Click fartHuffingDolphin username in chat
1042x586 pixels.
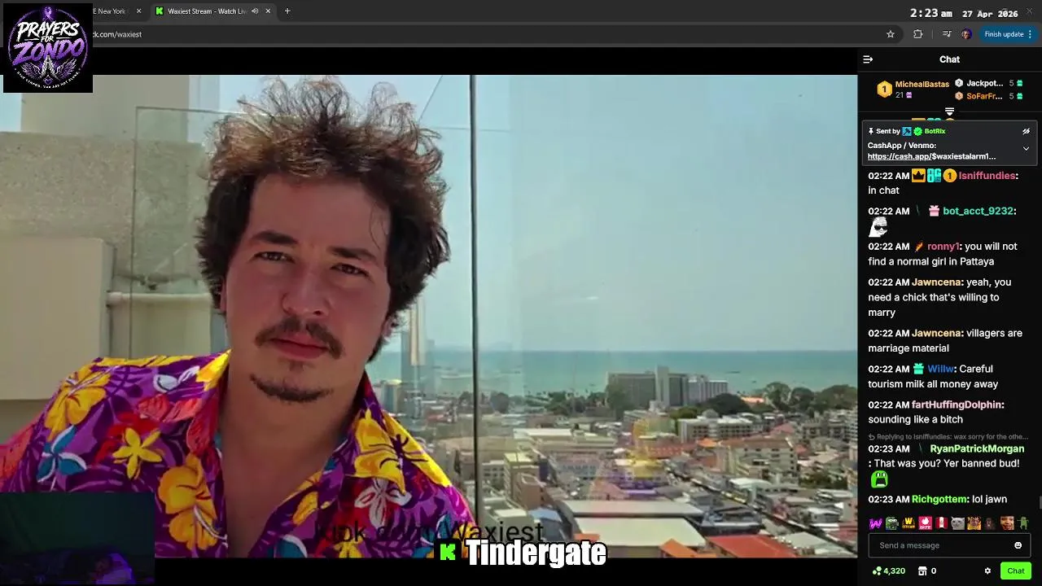pyautogui.click(x=957, y=405)
